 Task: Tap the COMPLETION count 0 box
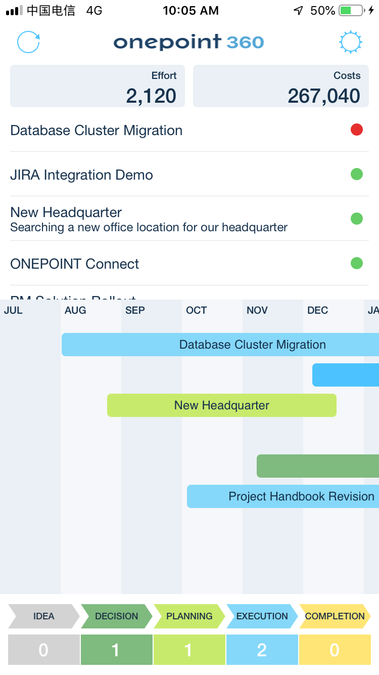tap(335, 650)
